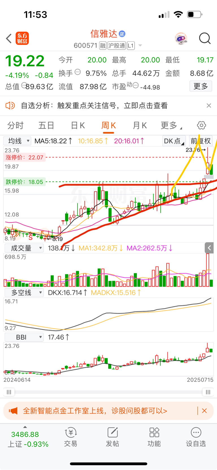The height and width of the screenshot is (470, 217).
Task: Switch to the 月K tab
Action: pyautogui.click(x=140, y=125)
